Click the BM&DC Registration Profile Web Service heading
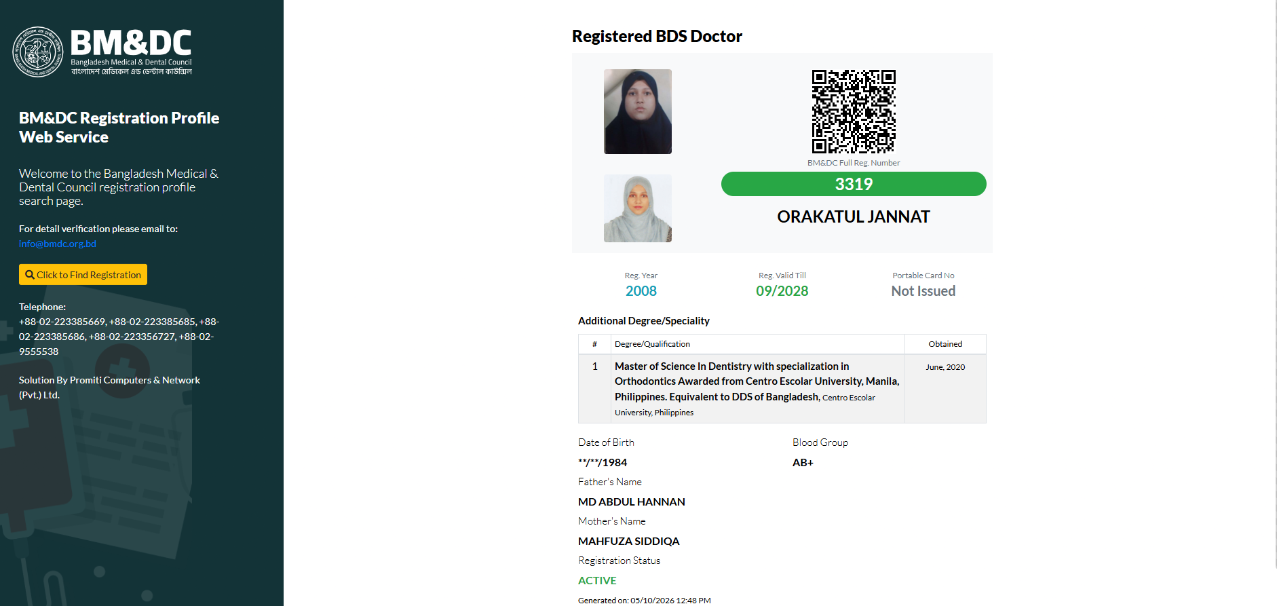The image size is (1277, 606). (119, 128)
